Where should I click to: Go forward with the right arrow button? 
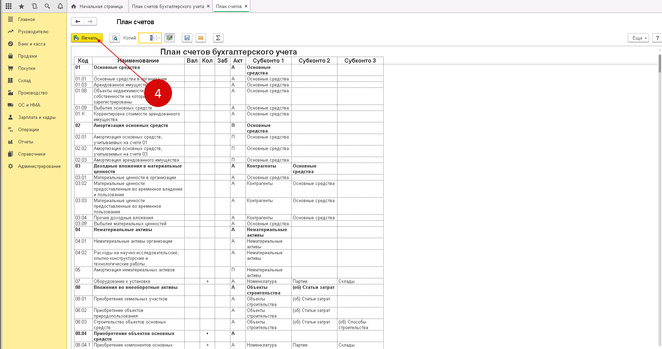(x=90, y=22)
